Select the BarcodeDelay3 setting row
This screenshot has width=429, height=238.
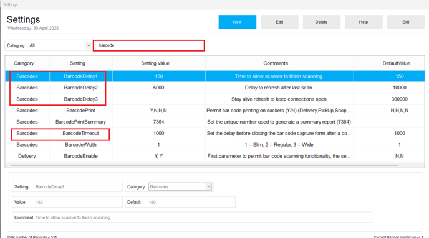pyautogui.click(x=214, y=99)
